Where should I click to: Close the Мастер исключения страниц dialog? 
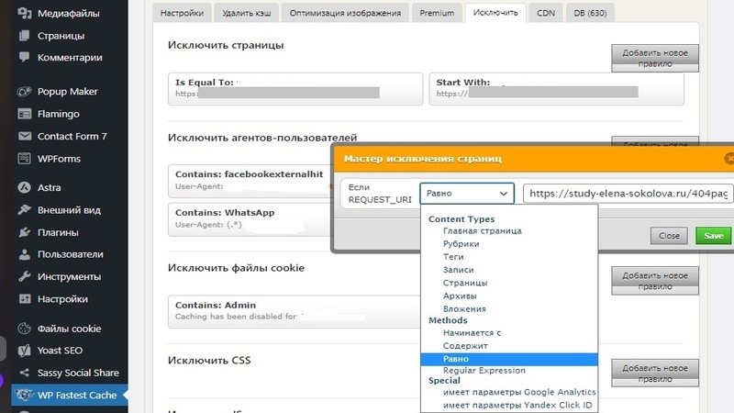[729, 158]
